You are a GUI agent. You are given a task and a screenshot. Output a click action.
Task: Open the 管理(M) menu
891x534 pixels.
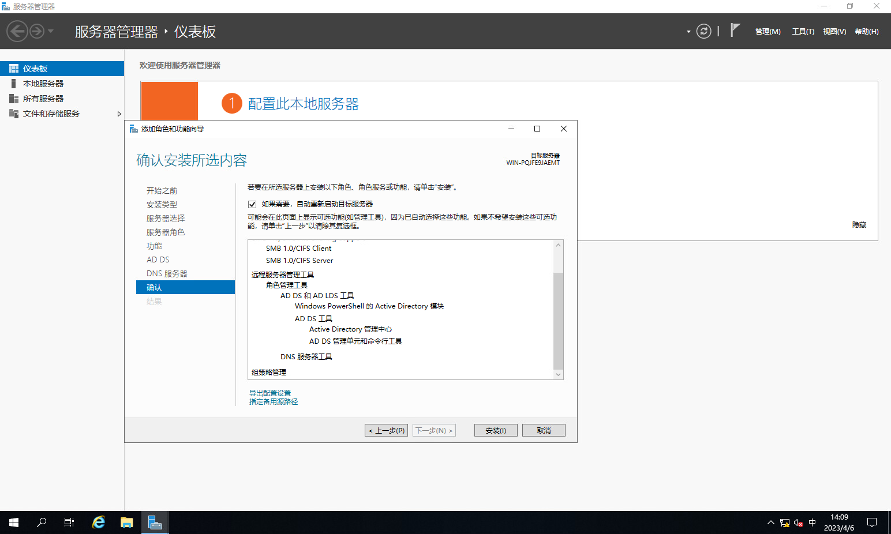pyautogui.click(x=768, y=32)
